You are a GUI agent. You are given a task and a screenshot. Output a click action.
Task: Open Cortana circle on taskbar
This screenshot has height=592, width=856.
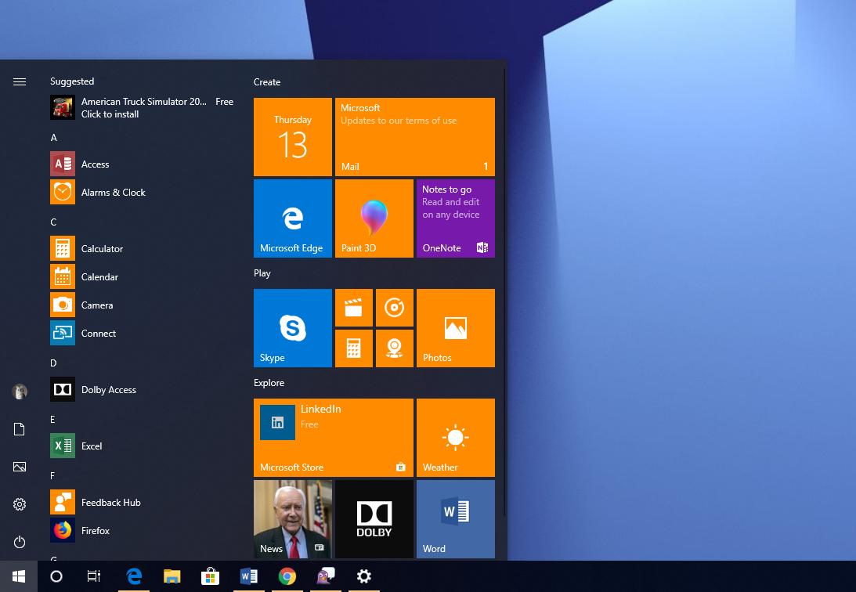56,576
